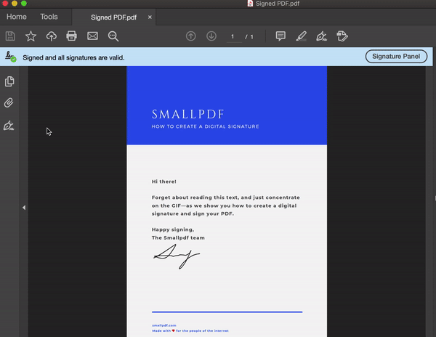Screen dimensions: 436x337
Task: Open the stamp tool icon
Action: [342, 36]
